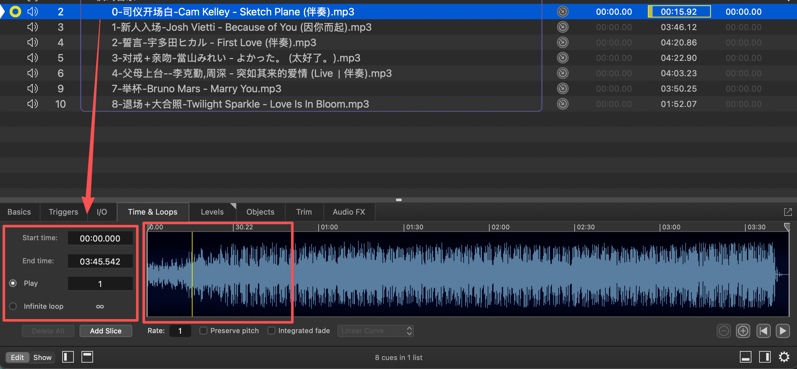Viewport: 797px width, 369px height.
Task: Select the Time & Loops tab
Action: [153, 212]
